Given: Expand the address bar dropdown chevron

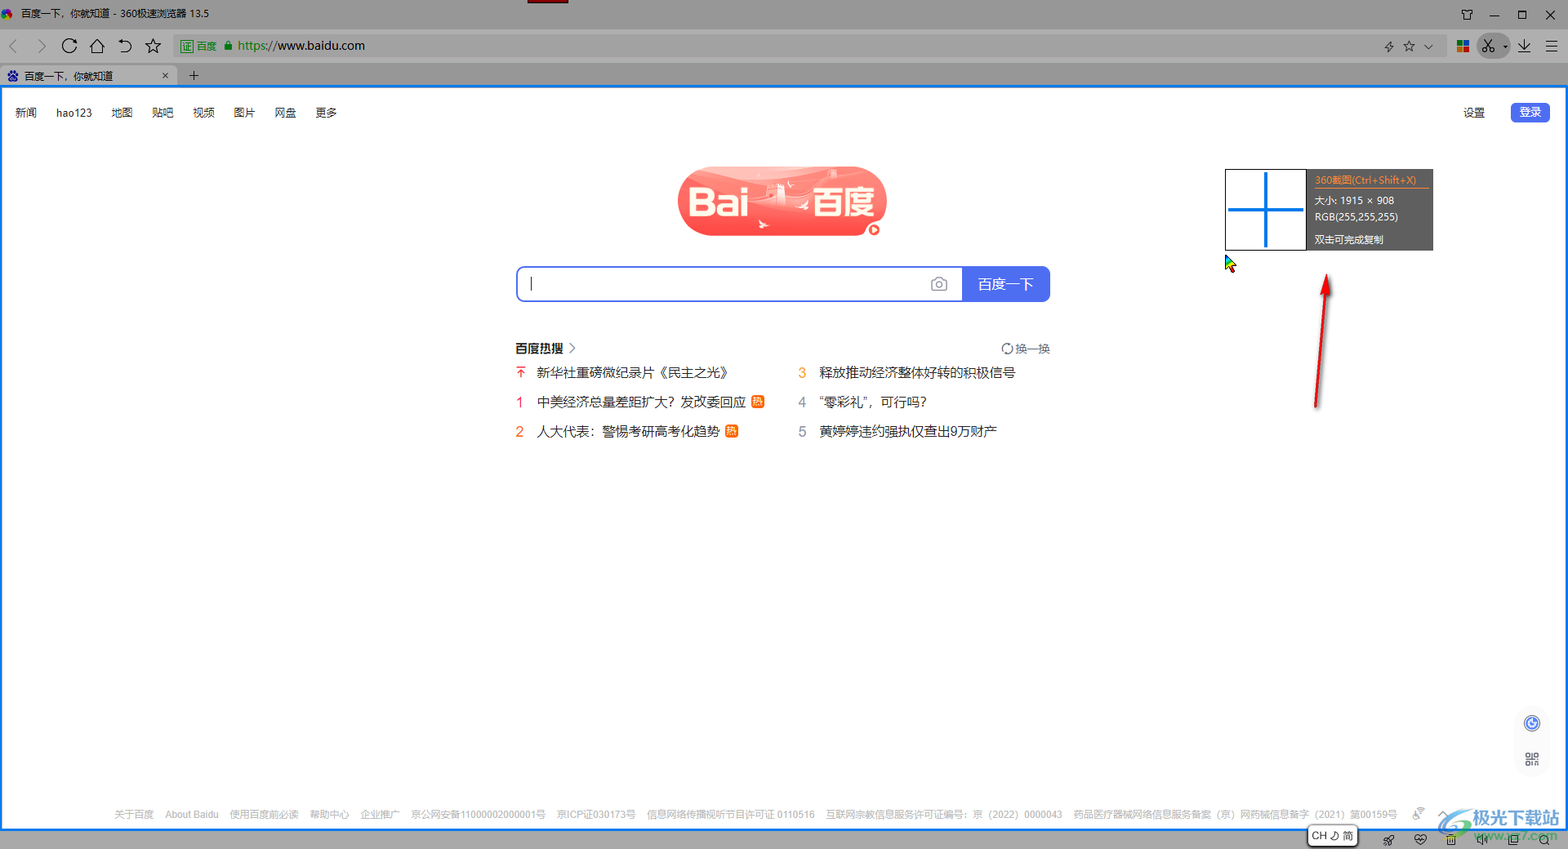Looking at the screenshot, I should coord(1428,47).
